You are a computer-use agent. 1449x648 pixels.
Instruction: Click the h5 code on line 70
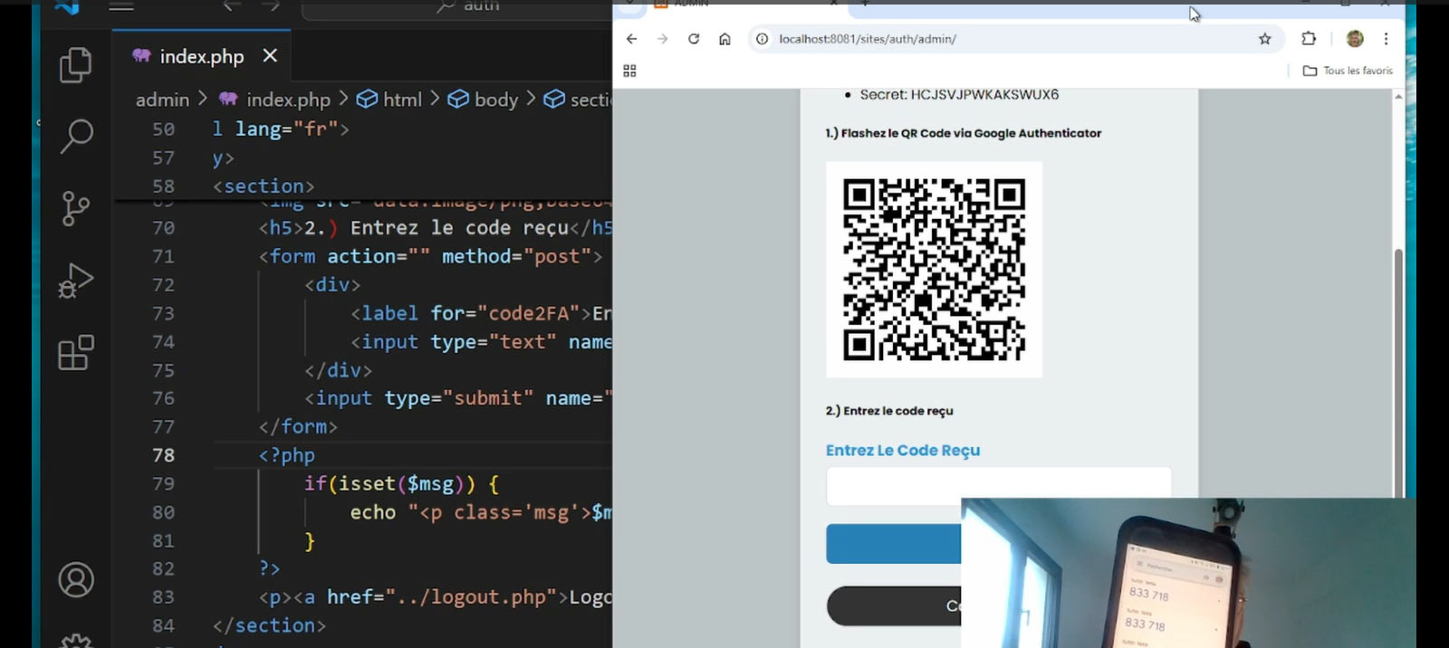click(436, 228)
